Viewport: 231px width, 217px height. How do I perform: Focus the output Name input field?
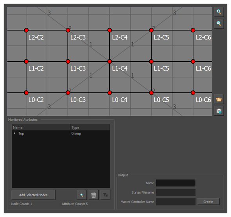pyautogui.click(x=176, y=183)
